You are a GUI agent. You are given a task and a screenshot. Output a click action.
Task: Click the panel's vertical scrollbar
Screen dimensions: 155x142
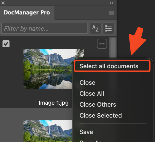coord(113,48)
